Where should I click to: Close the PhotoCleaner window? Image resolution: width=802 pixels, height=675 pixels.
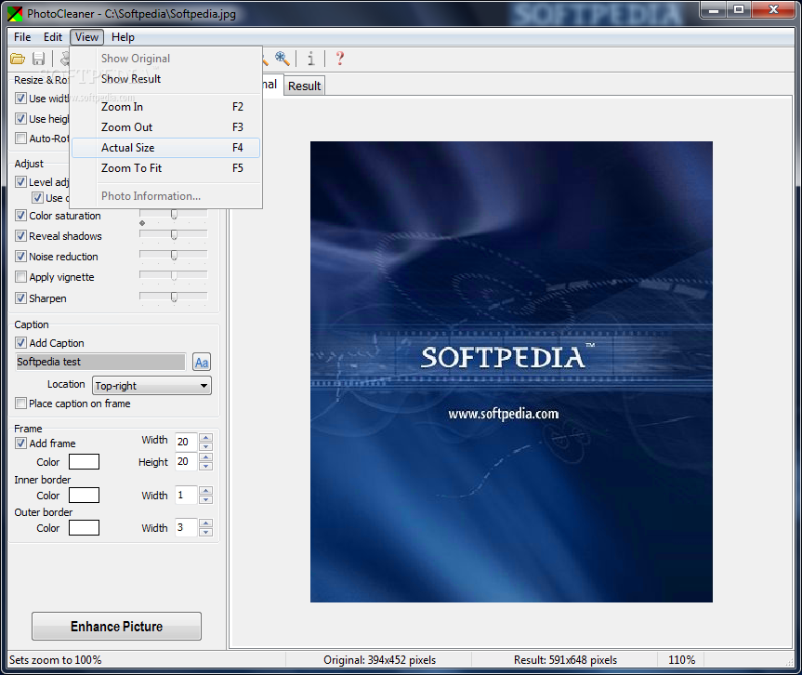(773, 9)
